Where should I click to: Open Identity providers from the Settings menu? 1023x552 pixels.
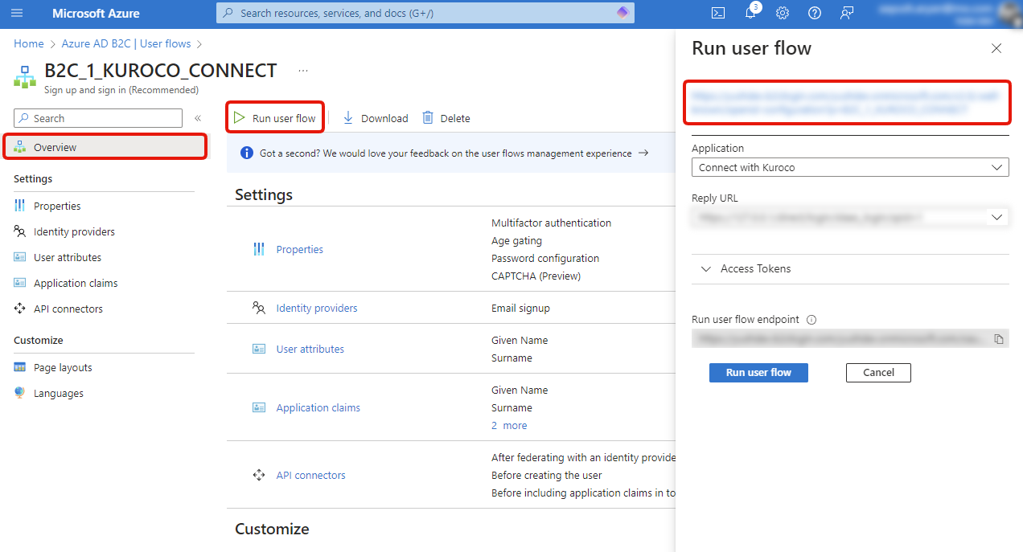point(72,231)
